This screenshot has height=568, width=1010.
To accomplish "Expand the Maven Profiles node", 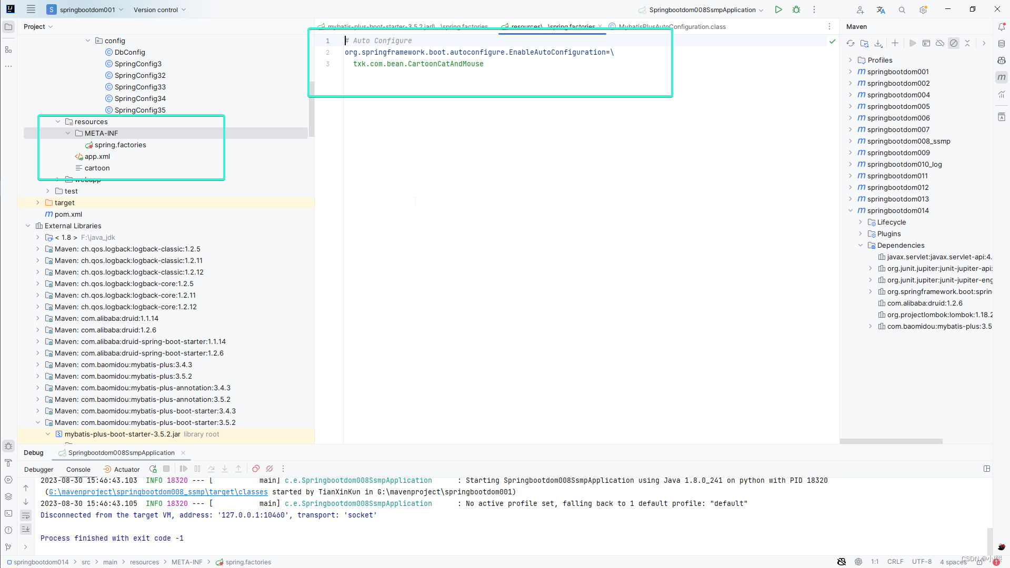I will [851, 60].
